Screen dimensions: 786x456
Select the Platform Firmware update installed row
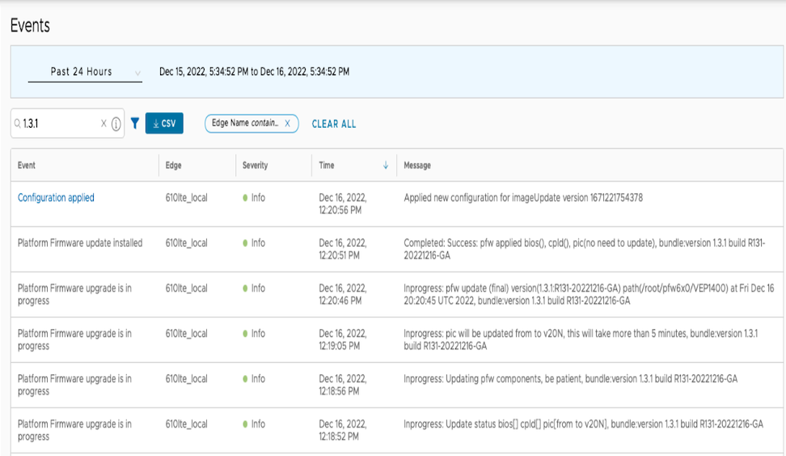click(x=80, y=243)
